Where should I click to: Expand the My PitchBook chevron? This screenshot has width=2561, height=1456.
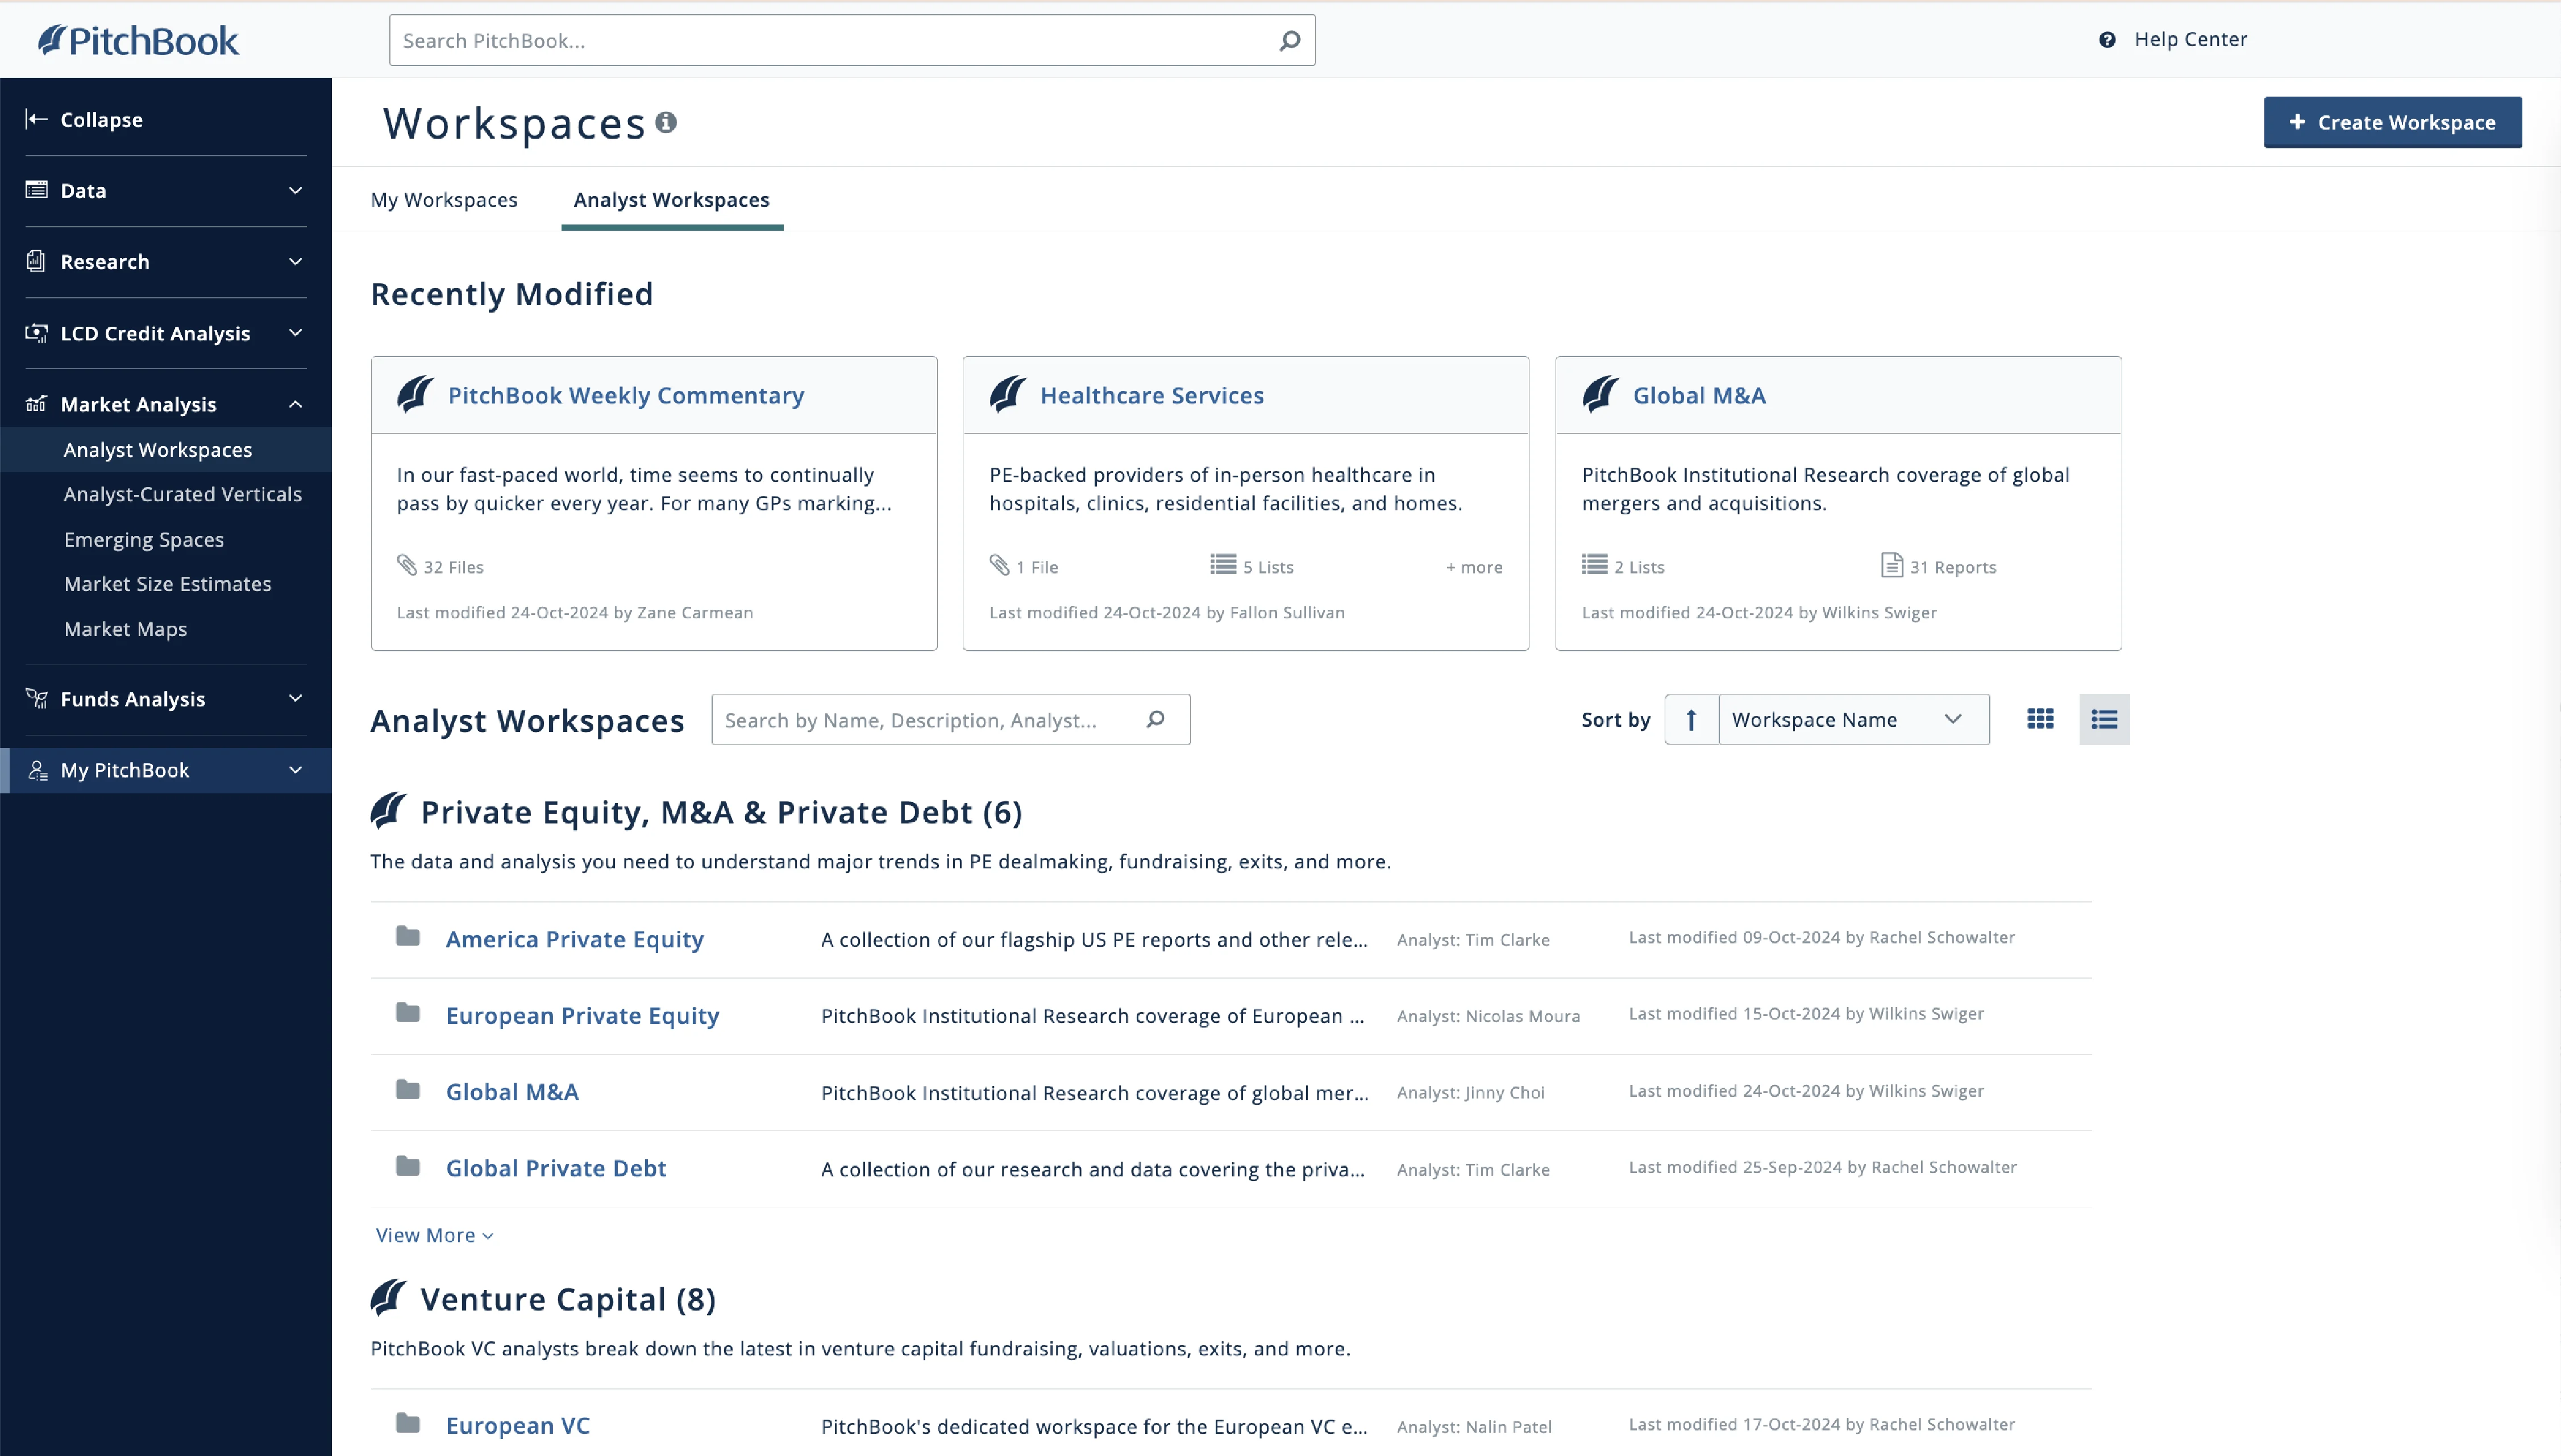(295, 770)
